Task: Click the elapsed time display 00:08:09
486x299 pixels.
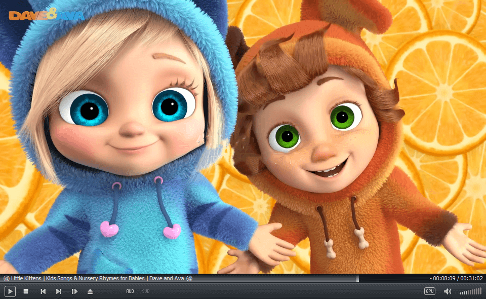Action: tap(444, 278)
